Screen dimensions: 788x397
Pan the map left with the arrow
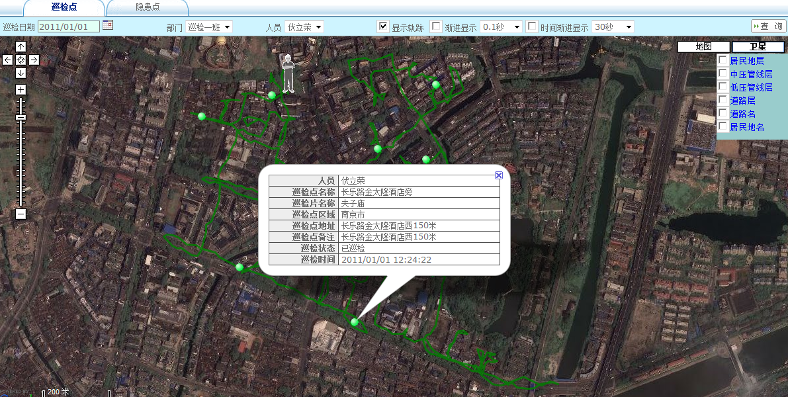(x=7, y=60)
